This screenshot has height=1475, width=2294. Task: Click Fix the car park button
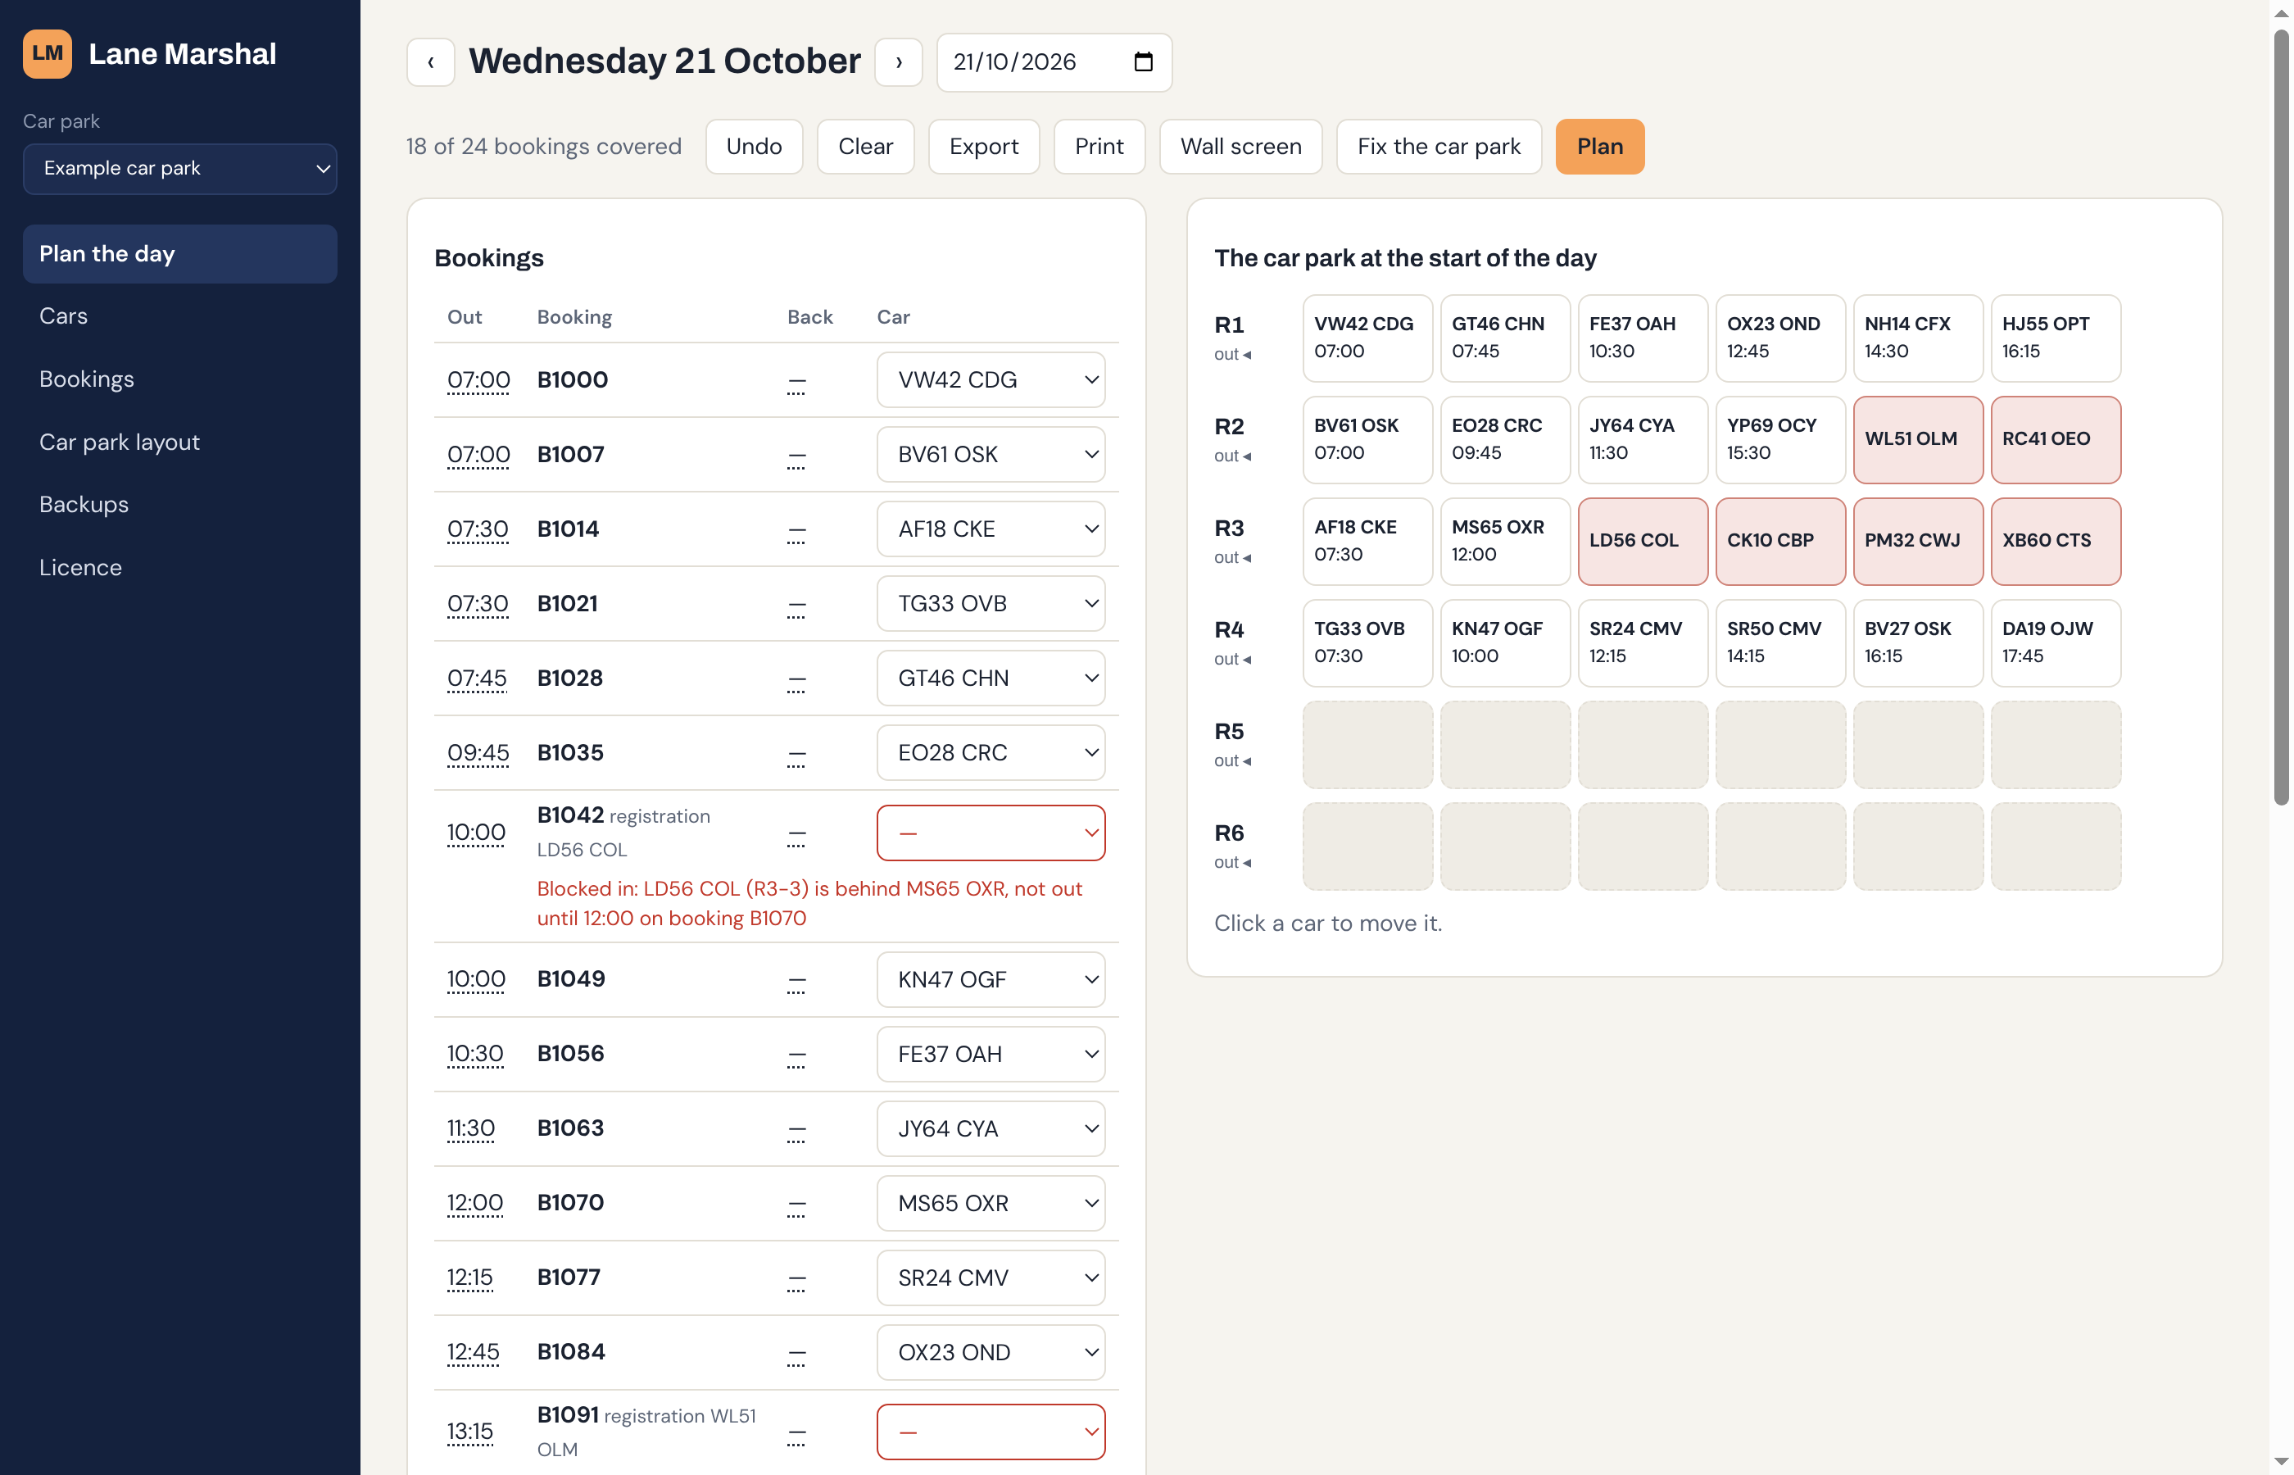click(1438, 147)
